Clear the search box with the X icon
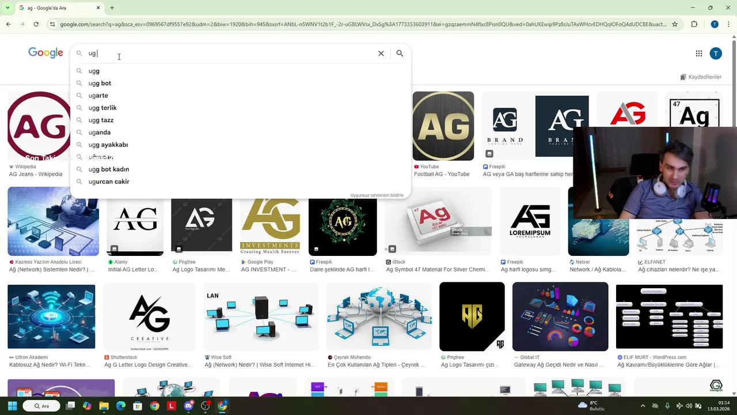Viewport: 737px width, 415px height. 381,53
